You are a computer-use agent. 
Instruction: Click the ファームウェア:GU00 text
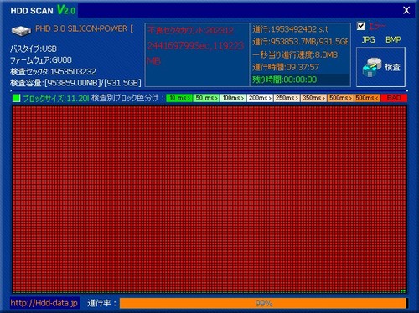coord(41,60)
